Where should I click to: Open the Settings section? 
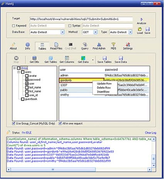click(x=128, y=46)
